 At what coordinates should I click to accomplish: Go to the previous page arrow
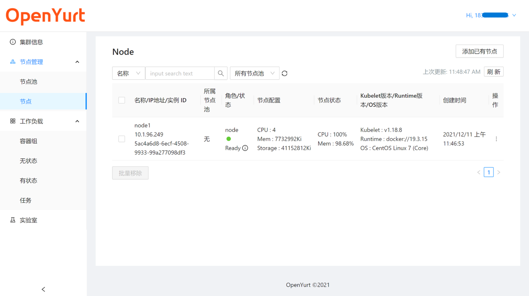(479, 172)
